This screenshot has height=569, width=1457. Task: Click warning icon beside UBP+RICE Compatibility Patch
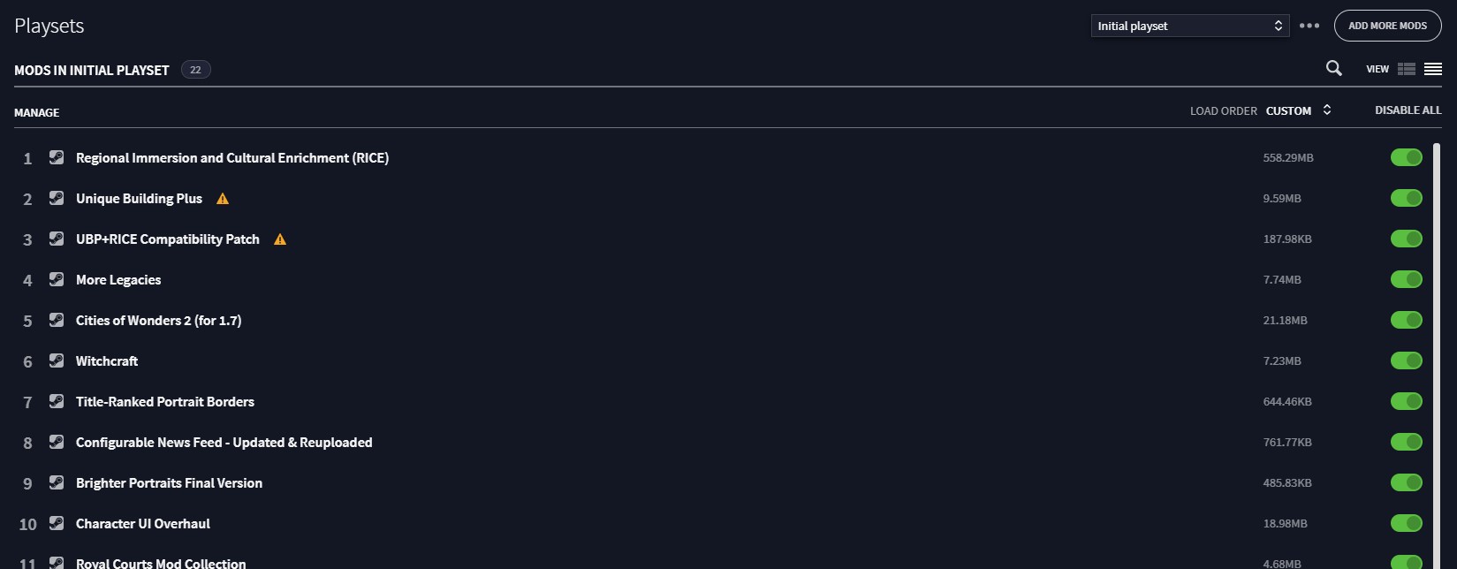pyautogui.click(x=280, y=239)
